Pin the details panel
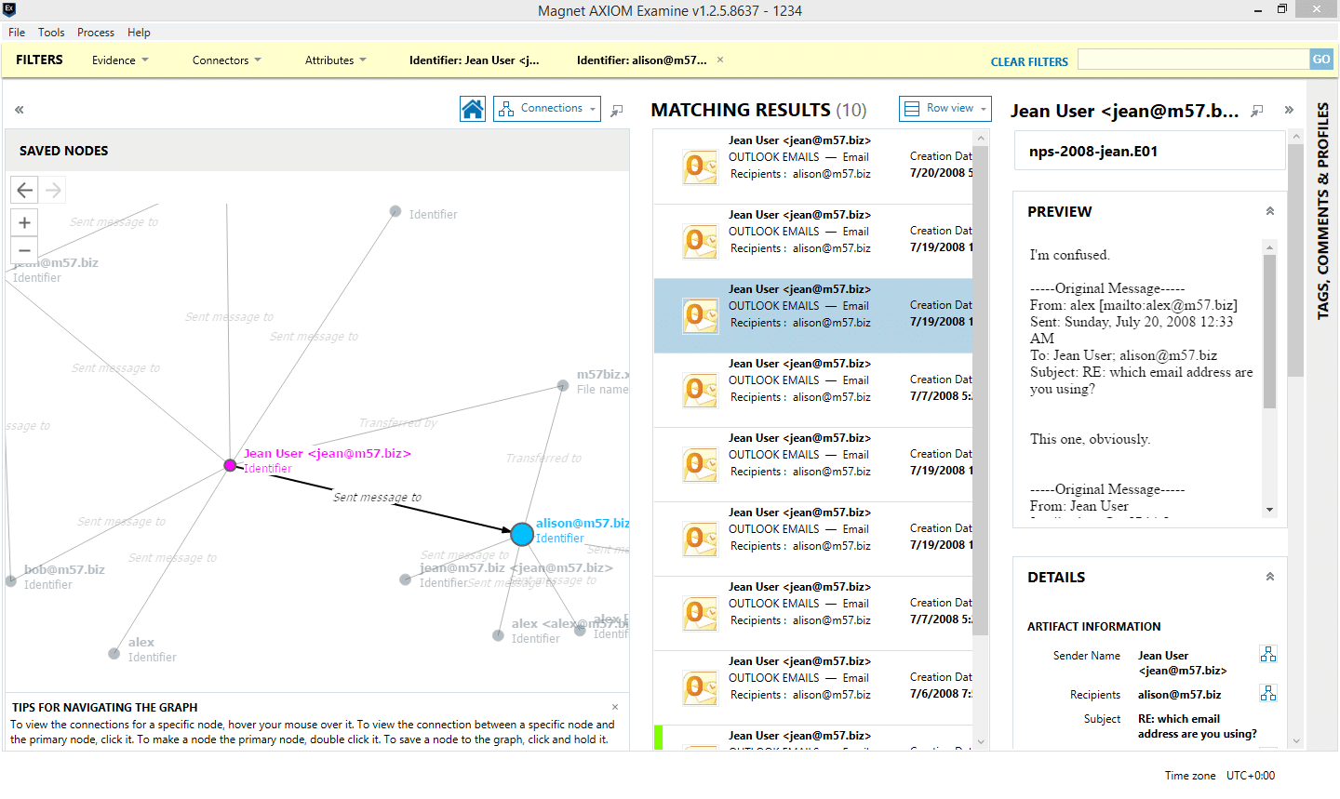Image resolution: width=1340 pixels, height=799 pixels. pos(1257,111)
